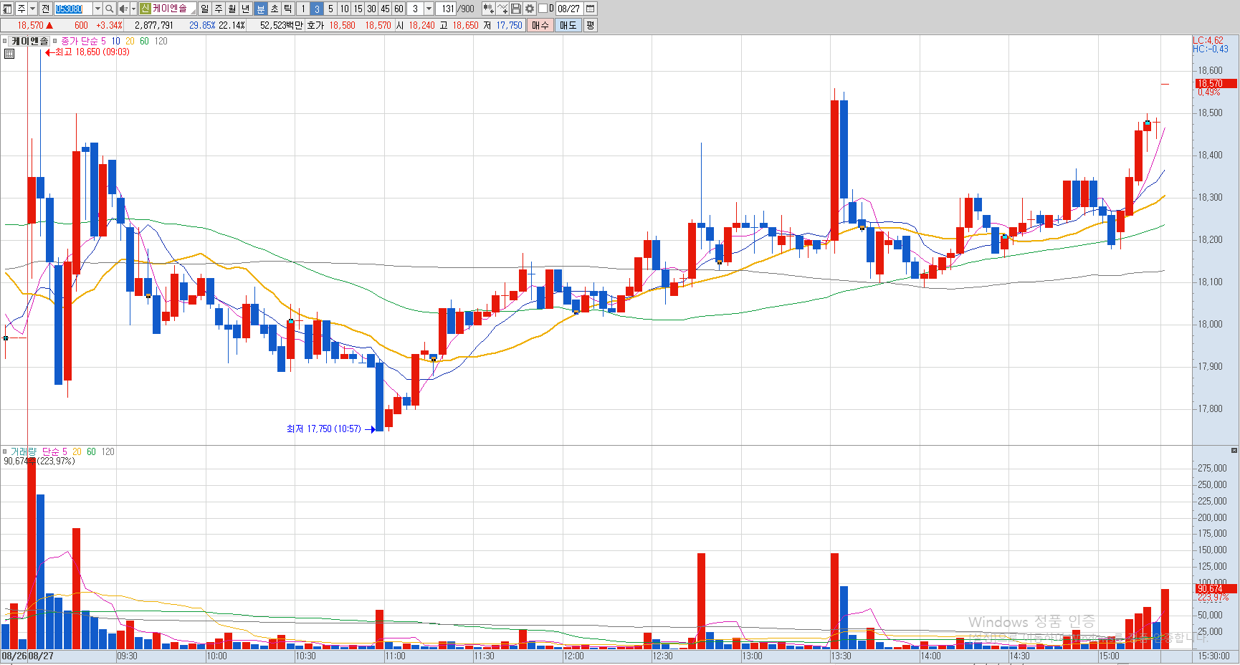The image size is (1240, 665).
Task: Choose the 15-minute interval button
Action: 358,9
